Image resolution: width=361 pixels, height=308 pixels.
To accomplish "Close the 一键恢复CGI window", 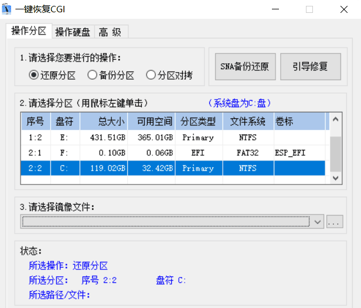I will tap(344, 9).
